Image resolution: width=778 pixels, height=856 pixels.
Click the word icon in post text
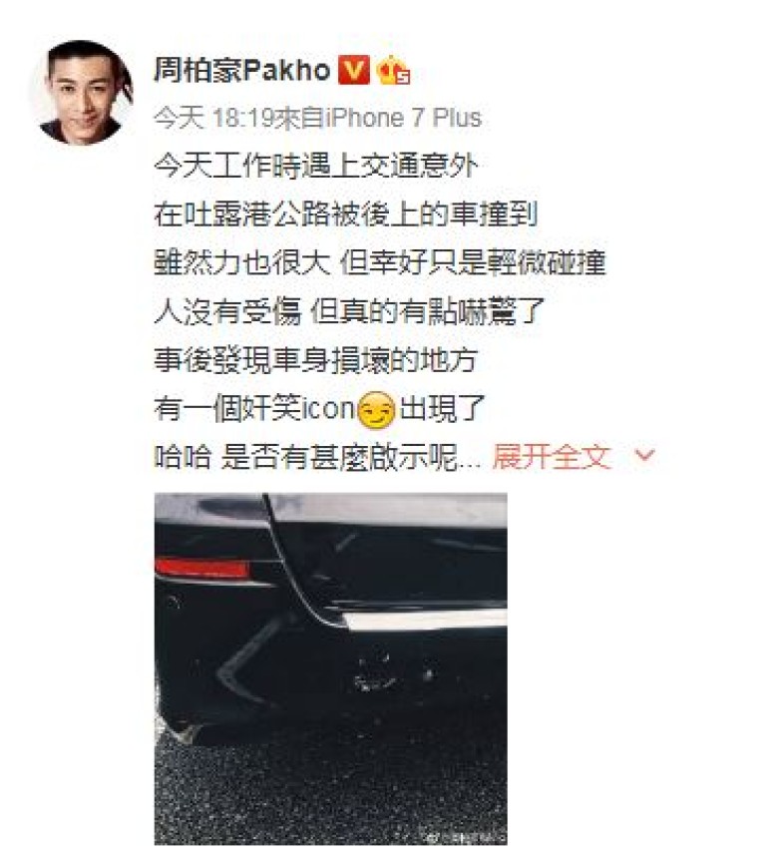coord(329,409)
